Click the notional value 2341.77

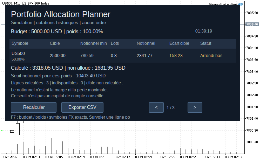pyautogui.click(x=144, y=56)
